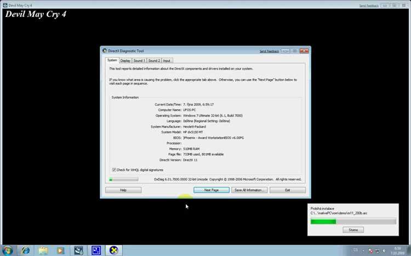Screen dimensions: 411x256
Task: Click the installer file path text
Action: (x=339, y=213)
